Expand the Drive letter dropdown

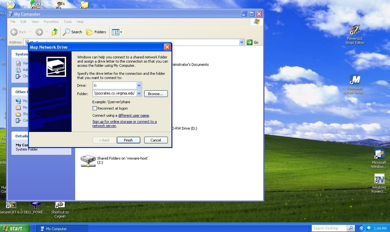(x=139, y=86)
